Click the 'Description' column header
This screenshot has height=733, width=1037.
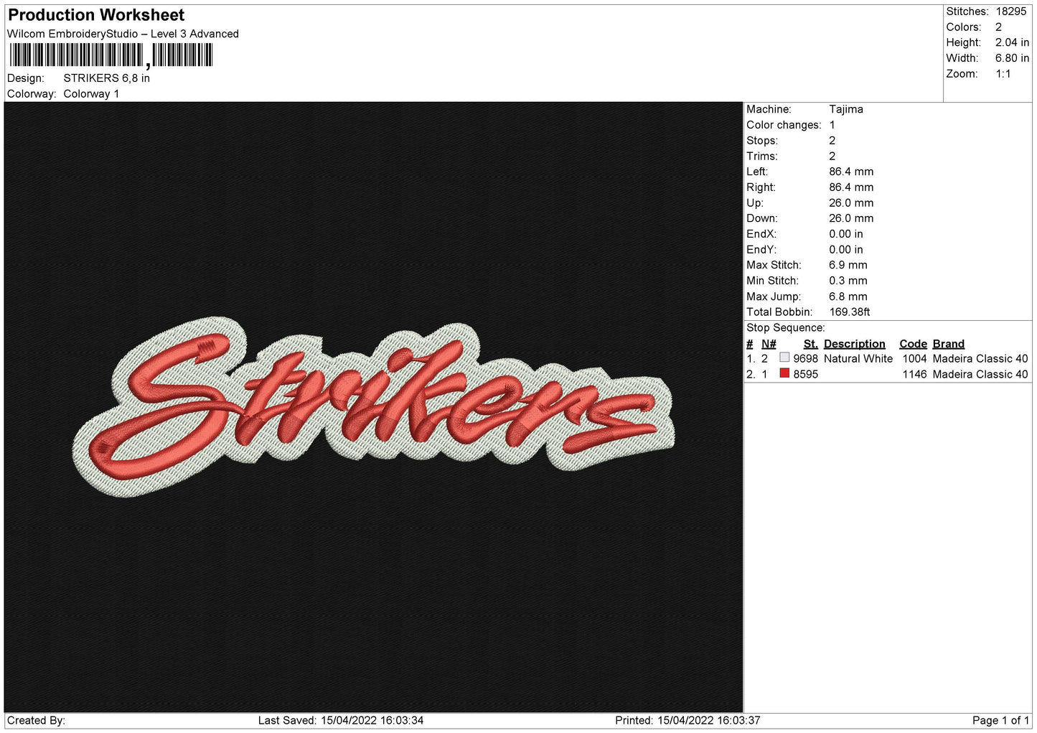coord(855,344)
